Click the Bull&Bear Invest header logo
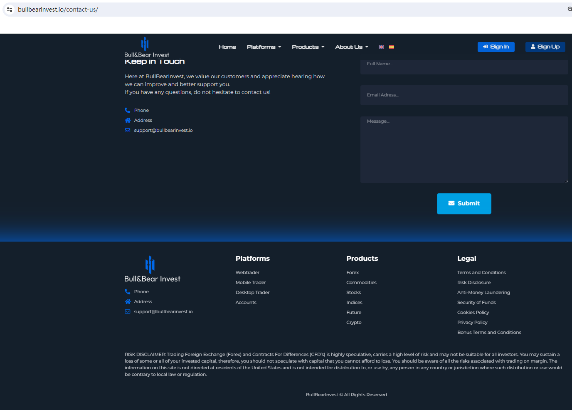This screenshot has height=410, width=572. tap(146, 47)
